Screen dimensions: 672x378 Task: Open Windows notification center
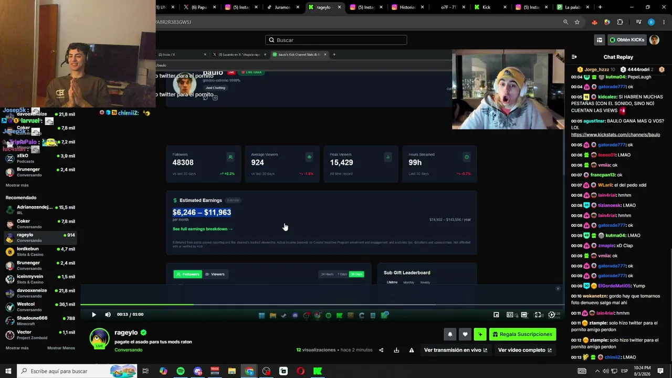pos(660,371)
